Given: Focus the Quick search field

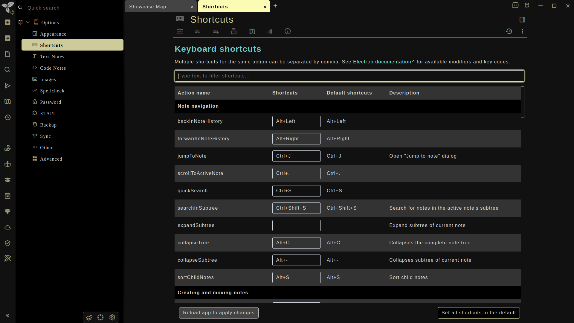Looking at the screenshot, I should coord(72,8).
